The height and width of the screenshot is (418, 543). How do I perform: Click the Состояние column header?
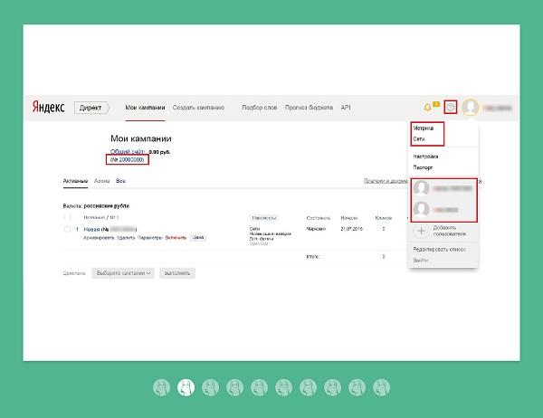[x=318, y=218]
